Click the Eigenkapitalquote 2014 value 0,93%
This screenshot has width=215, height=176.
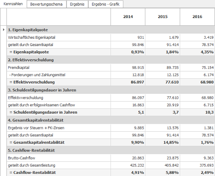coord(138,52)
